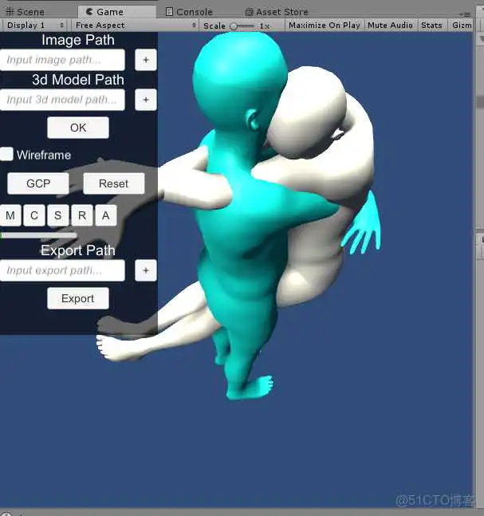The width and height of the screenshot is (484, 516).
Task: Click the Scale slider handle
Action: [x=234, y=26]
